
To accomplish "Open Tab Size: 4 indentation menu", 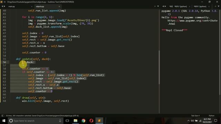I will 195,116.
